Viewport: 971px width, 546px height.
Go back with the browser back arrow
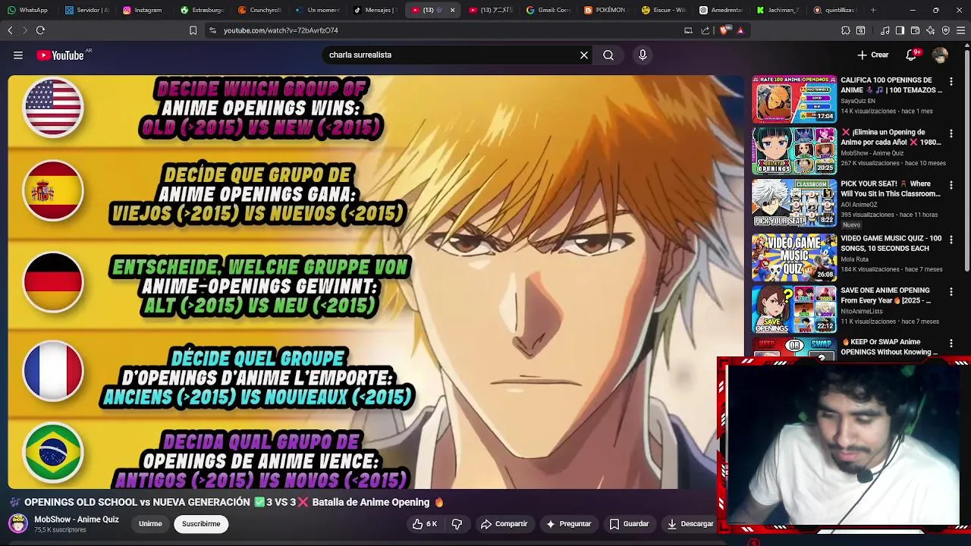[x=10, y=30]
